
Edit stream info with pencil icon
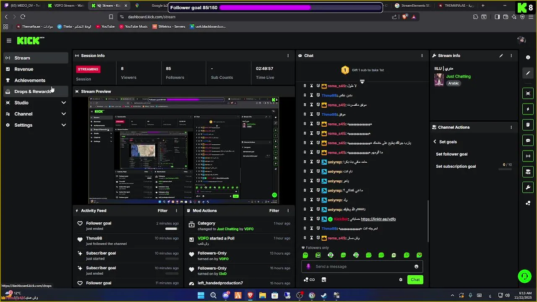point(501,55)
